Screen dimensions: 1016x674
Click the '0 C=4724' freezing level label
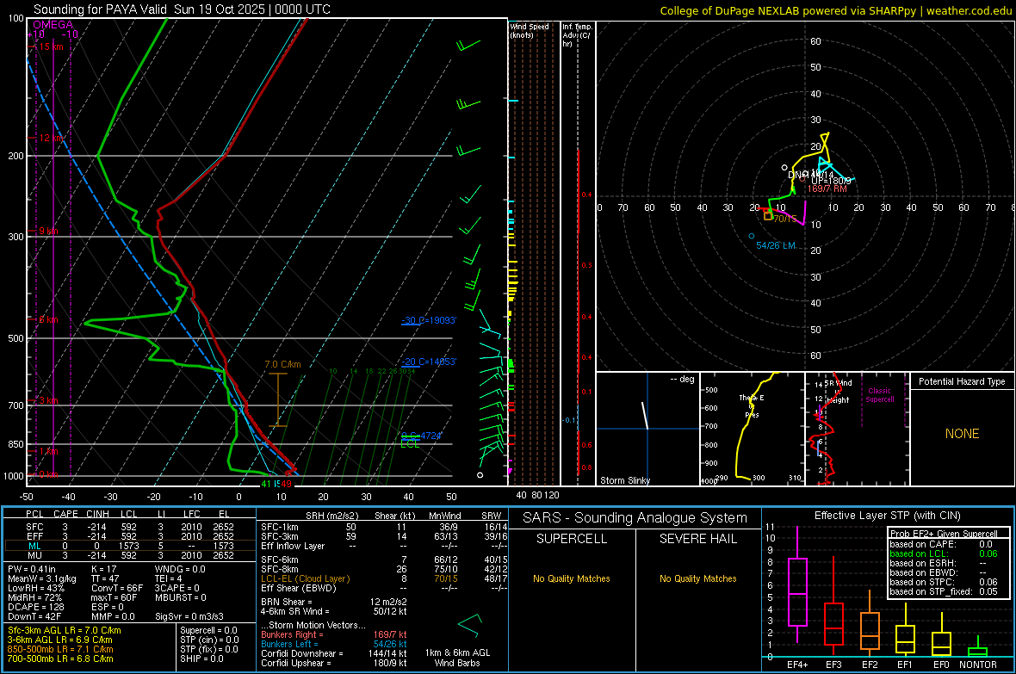(x=421, y=436)
